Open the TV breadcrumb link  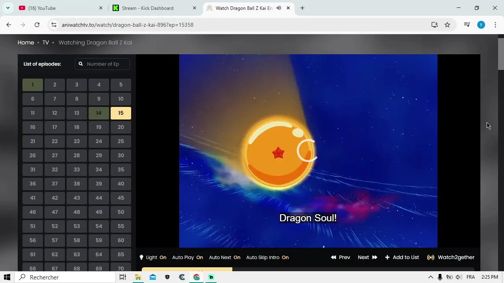coord(46,42)
